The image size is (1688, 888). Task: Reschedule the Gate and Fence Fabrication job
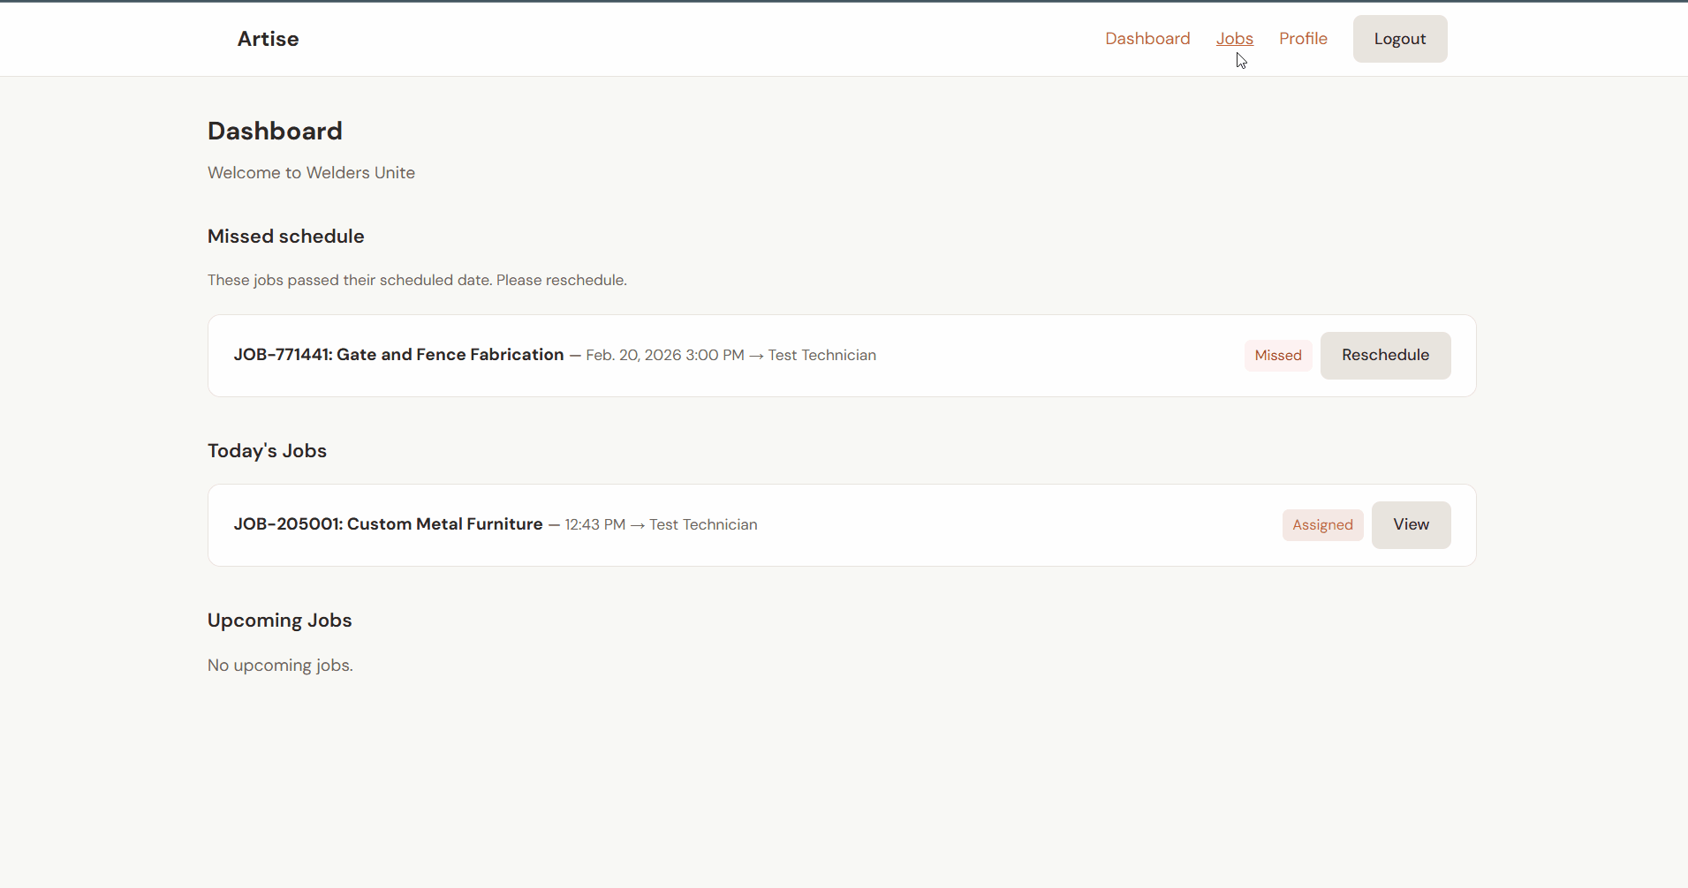click(x=1384, y=355)
